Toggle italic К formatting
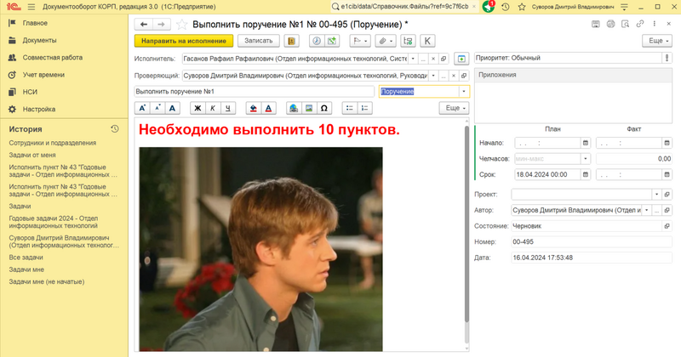This screenshot has height=357, width=681. coord(213,108)
